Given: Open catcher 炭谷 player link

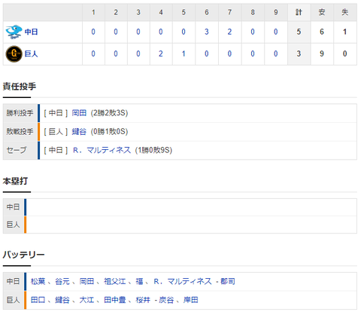Looking at the screenshot, I should coord(166,300).
